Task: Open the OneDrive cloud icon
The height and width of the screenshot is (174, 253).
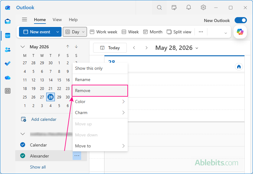Action: point(8,78)
